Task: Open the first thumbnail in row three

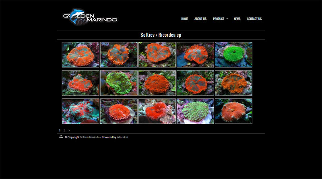Action: click(x=80, y=111)
